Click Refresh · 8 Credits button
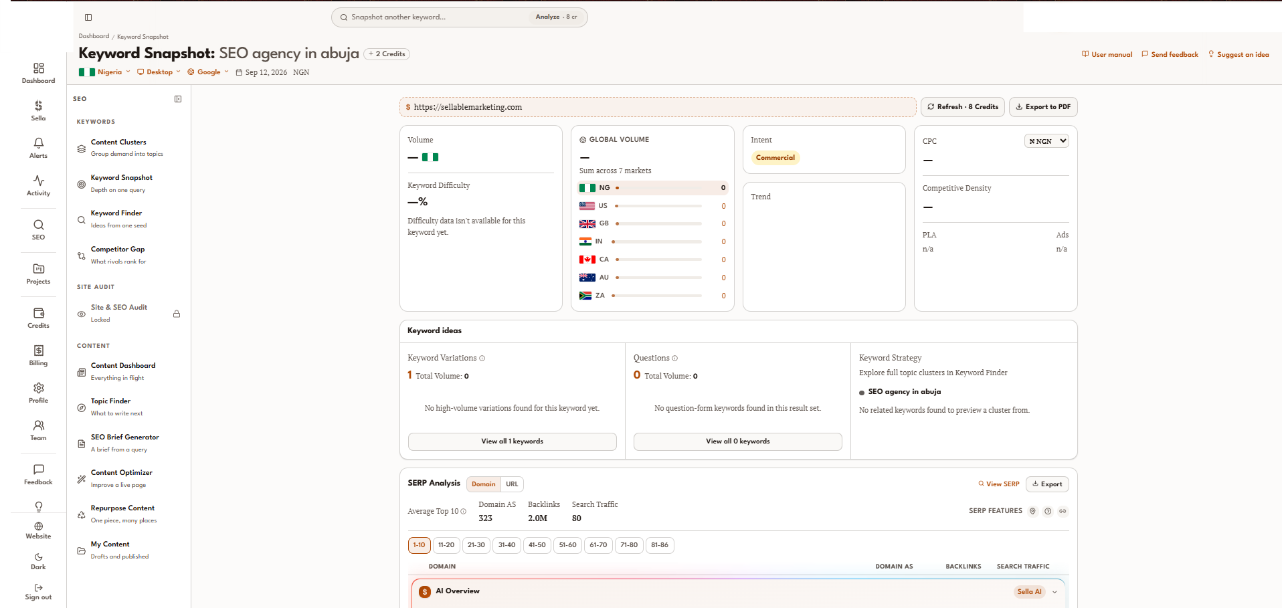The width and height of the screenshot is (1286, 608). pos(963,107)
